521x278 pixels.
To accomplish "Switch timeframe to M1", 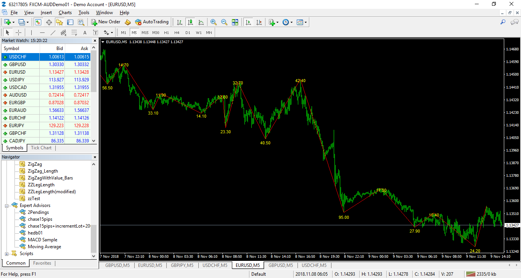I will click(124, 32).
